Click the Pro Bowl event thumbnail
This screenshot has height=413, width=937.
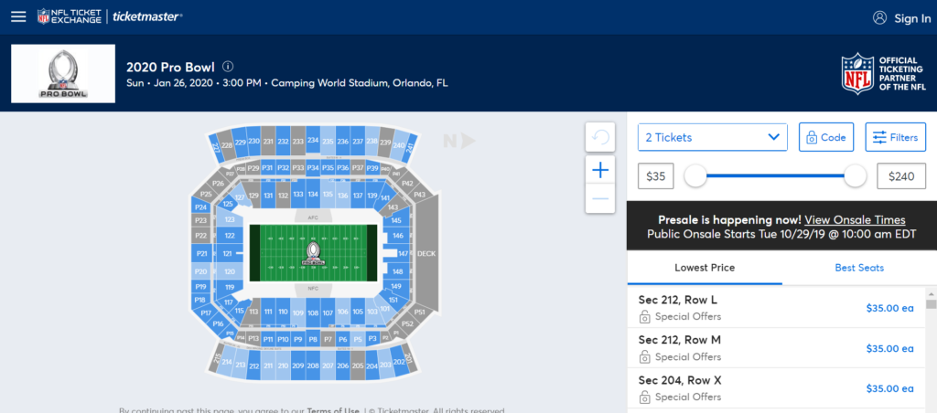pos(63,74)
